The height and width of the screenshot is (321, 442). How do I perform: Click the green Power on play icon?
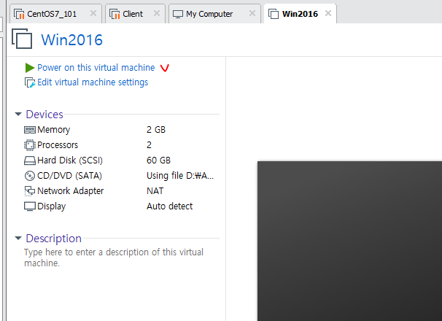pyautogui.click(x=30, y=68)
